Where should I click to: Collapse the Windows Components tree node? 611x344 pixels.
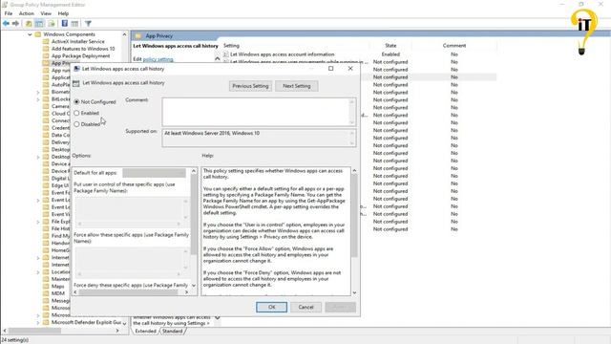(30, 34)
